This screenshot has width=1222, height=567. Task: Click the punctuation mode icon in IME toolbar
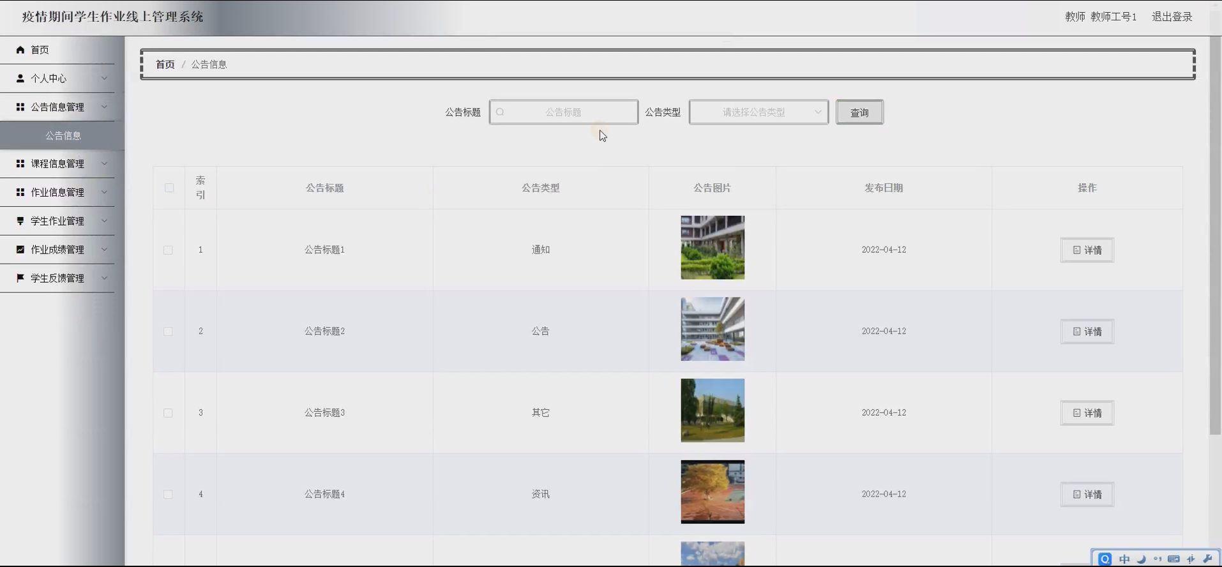tap(1158, 559)
